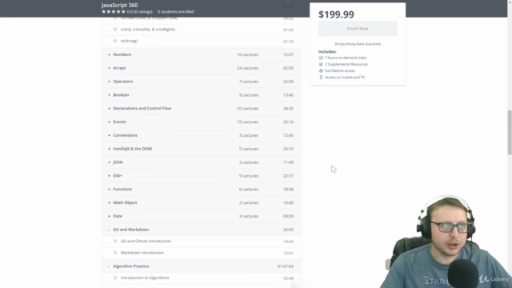Open the Events section row

pos(202,122)
